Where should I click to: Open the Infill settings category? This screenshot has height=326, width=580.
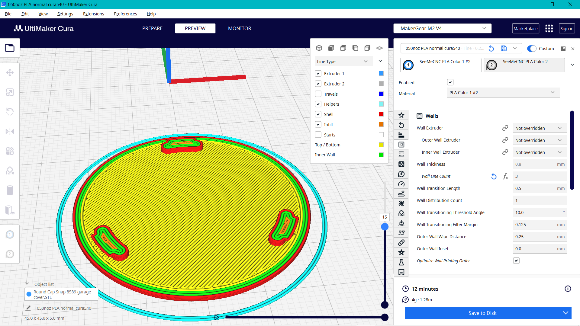coord(401,164)
